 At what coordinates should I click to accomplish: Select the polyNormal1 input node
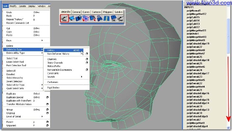(194, 11)
